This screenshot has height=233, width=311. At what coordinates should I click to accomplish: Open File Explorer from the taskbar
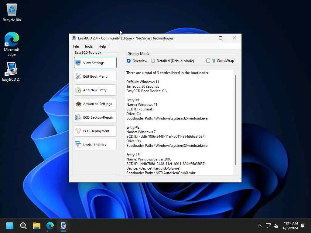point(37,226)
